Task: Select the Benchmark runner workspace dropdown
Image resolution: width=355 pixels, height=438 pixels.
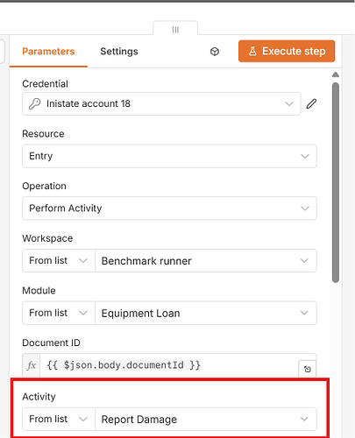Action: click(x=206, y=260)
